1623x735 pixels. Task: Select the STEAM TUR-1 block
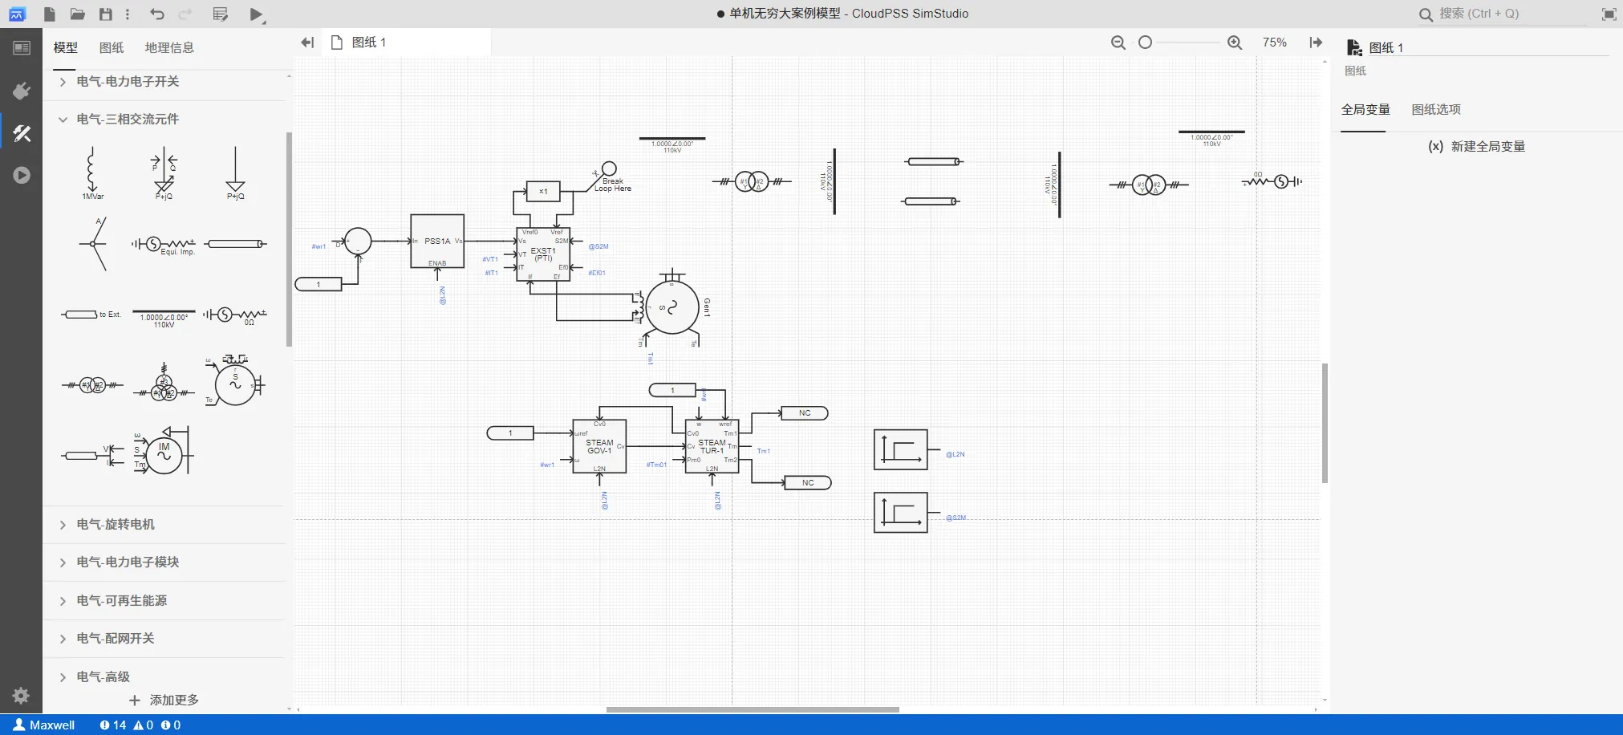click(x=712, y=447)
